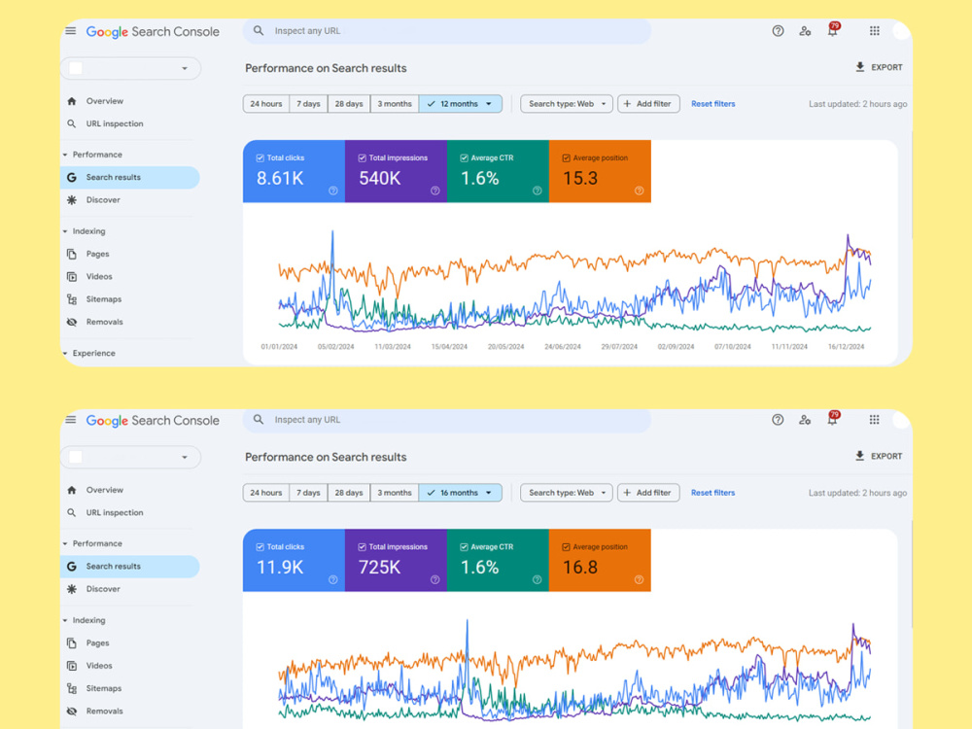Collapse Experience section in top sidebar
This screenshot has height=729, width=972.
(x=65, y=354)
